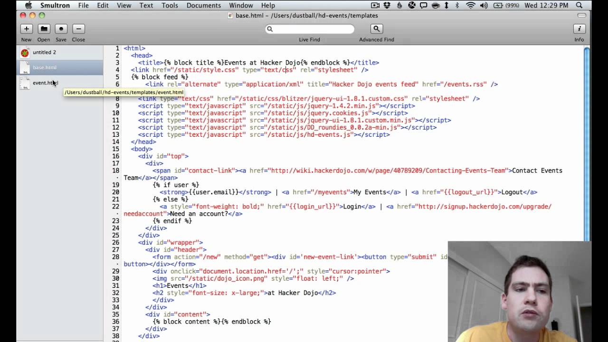Select event.html in the document list

pos(60,83)
